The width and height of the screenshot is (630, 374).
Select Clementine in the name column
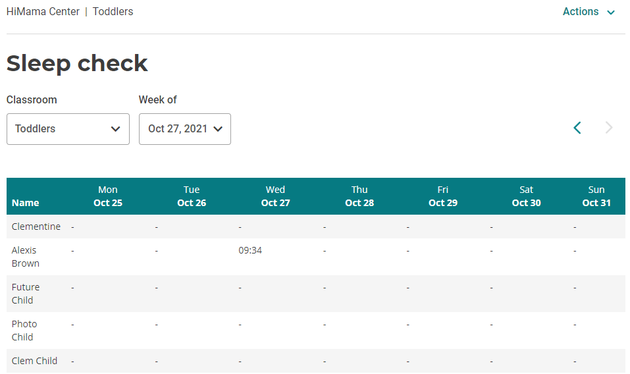pos(36,227)
